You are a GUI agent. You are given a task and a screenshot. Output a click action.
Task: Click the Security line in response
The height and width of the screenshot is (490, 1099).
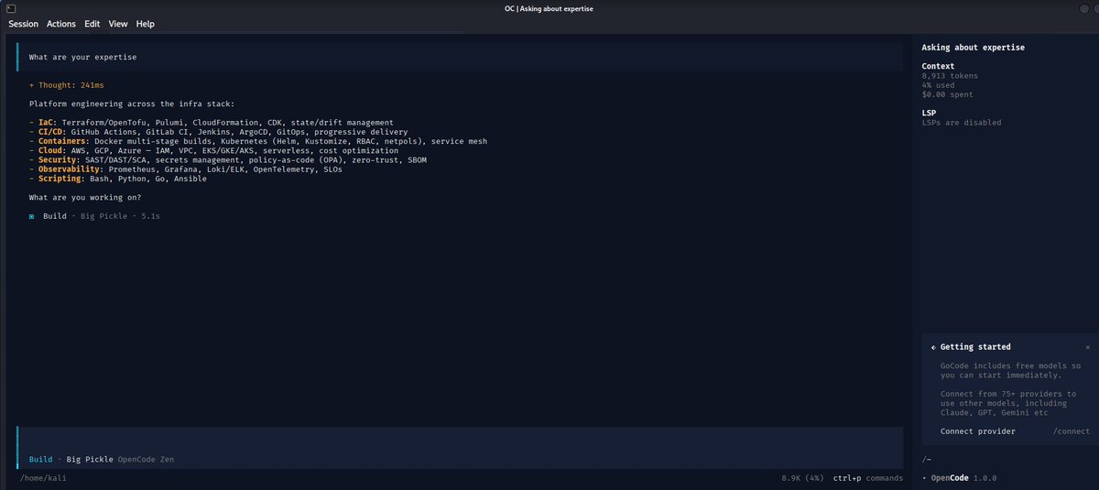point(228,160)
